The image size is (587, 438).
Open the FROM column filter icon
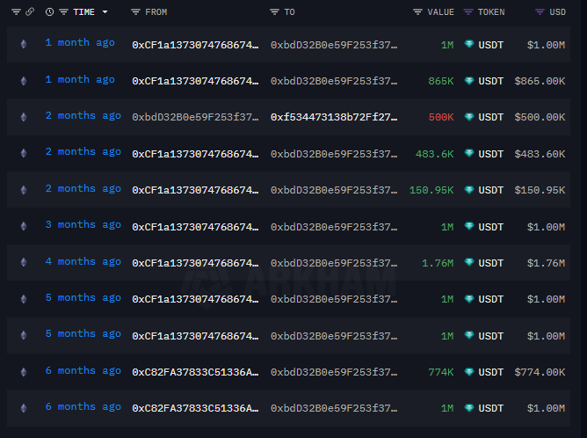(x=135, y=12)
